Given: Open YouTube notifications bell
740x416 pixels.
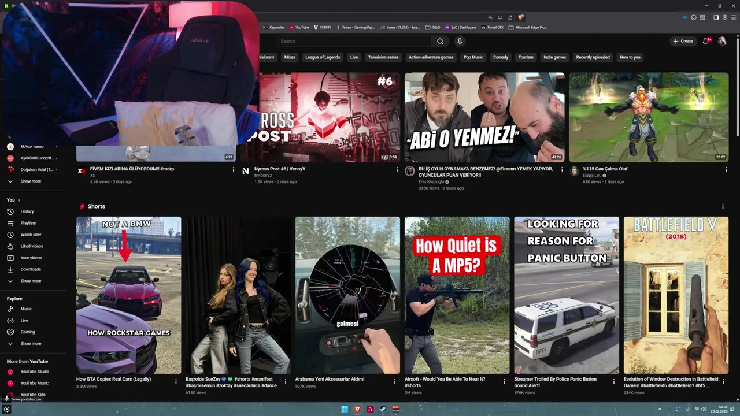Looking at the screenshot, I should pos(706,41).
